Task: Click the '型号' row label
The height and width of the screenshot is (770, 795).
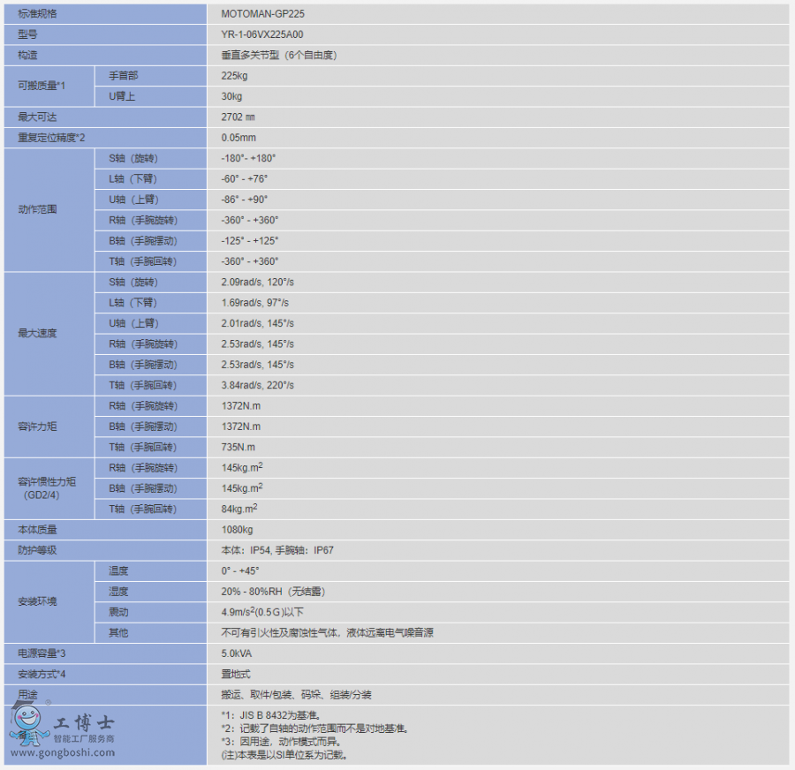Action: [28, 34]
